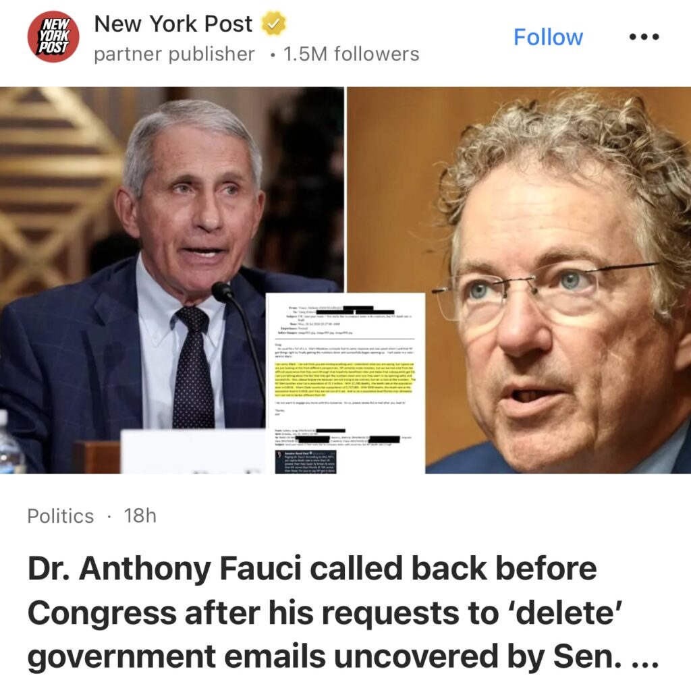Select the Politics category tag

[60, 516]
